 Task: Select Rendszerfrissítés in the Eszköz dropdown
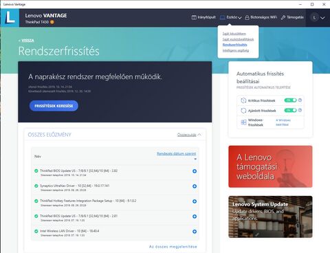pos(234,45)
